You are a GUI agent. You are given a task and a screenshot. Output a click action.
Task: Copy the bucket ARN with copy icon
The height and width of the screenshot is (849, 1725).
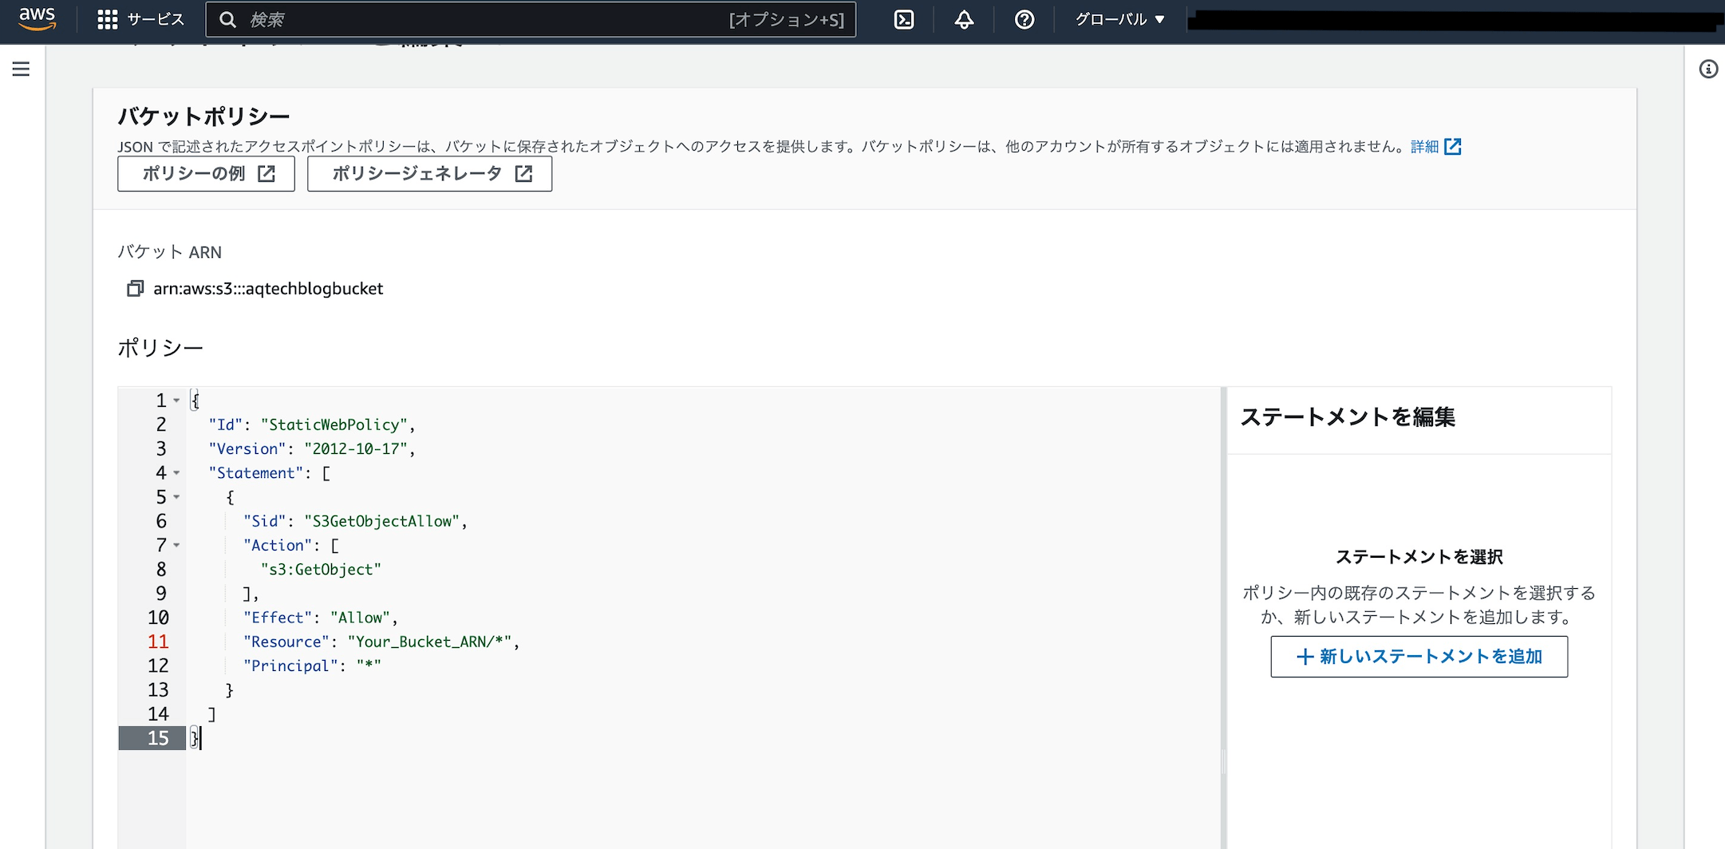pos(135,288)
